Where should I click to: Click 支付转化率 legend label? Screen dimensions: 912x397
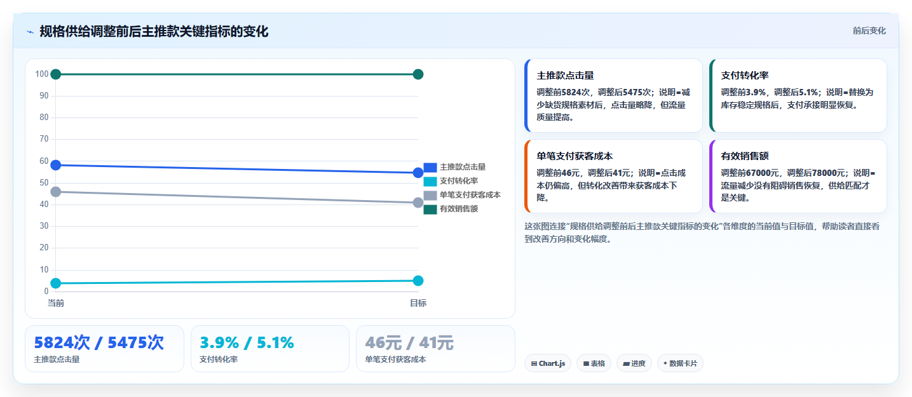coord(459,181)
